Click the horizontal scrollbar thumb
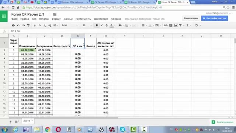The image size is (236, 133). pos(63,117)
